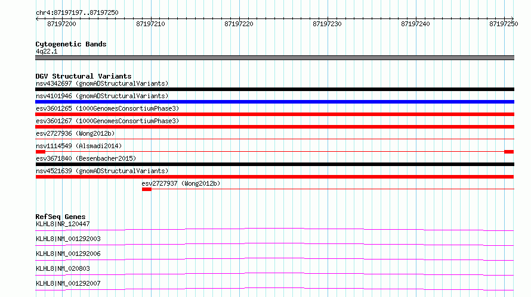531x297 pixels.
Task: Select the KLHL8|NM_001292003 transcript label
Action: pos(68,239)
